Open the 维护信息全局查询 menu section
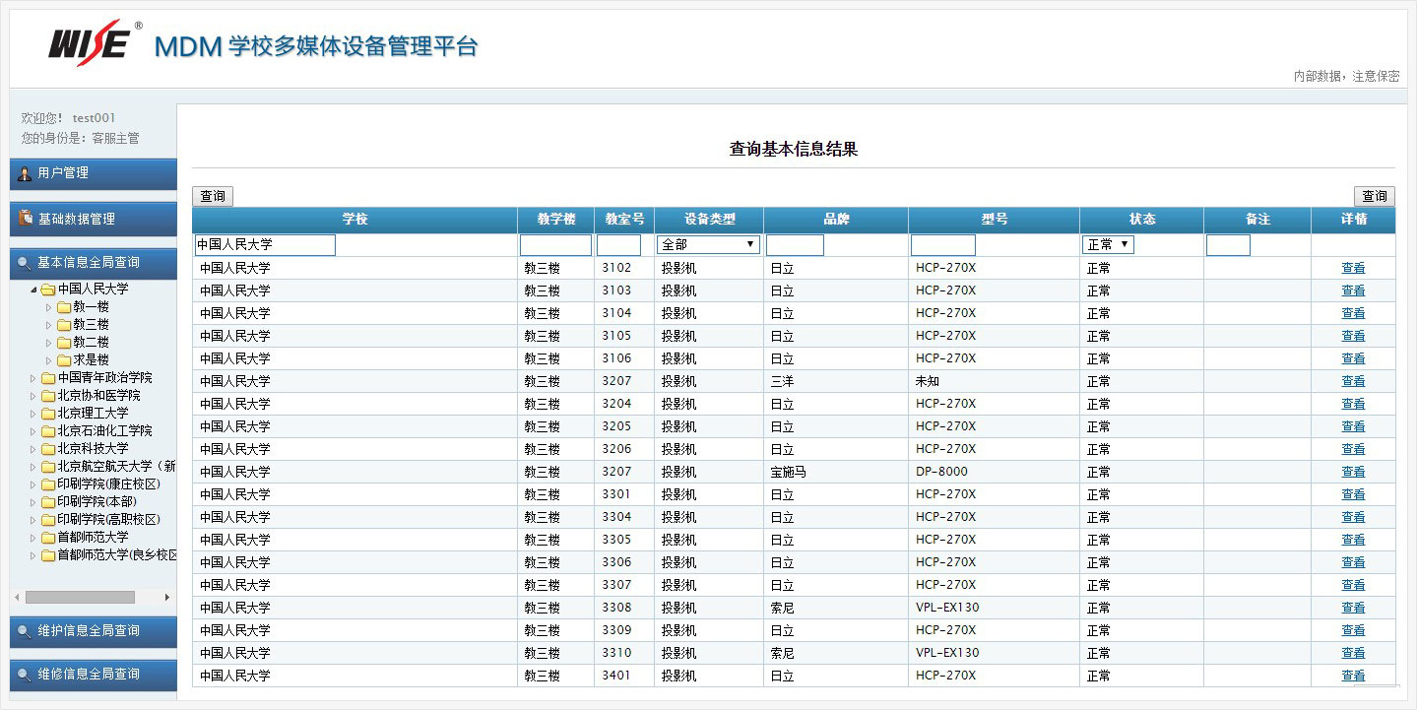The height and width of the screenshot is (710, 1417). pyautogui.click(x=94, y=631)
